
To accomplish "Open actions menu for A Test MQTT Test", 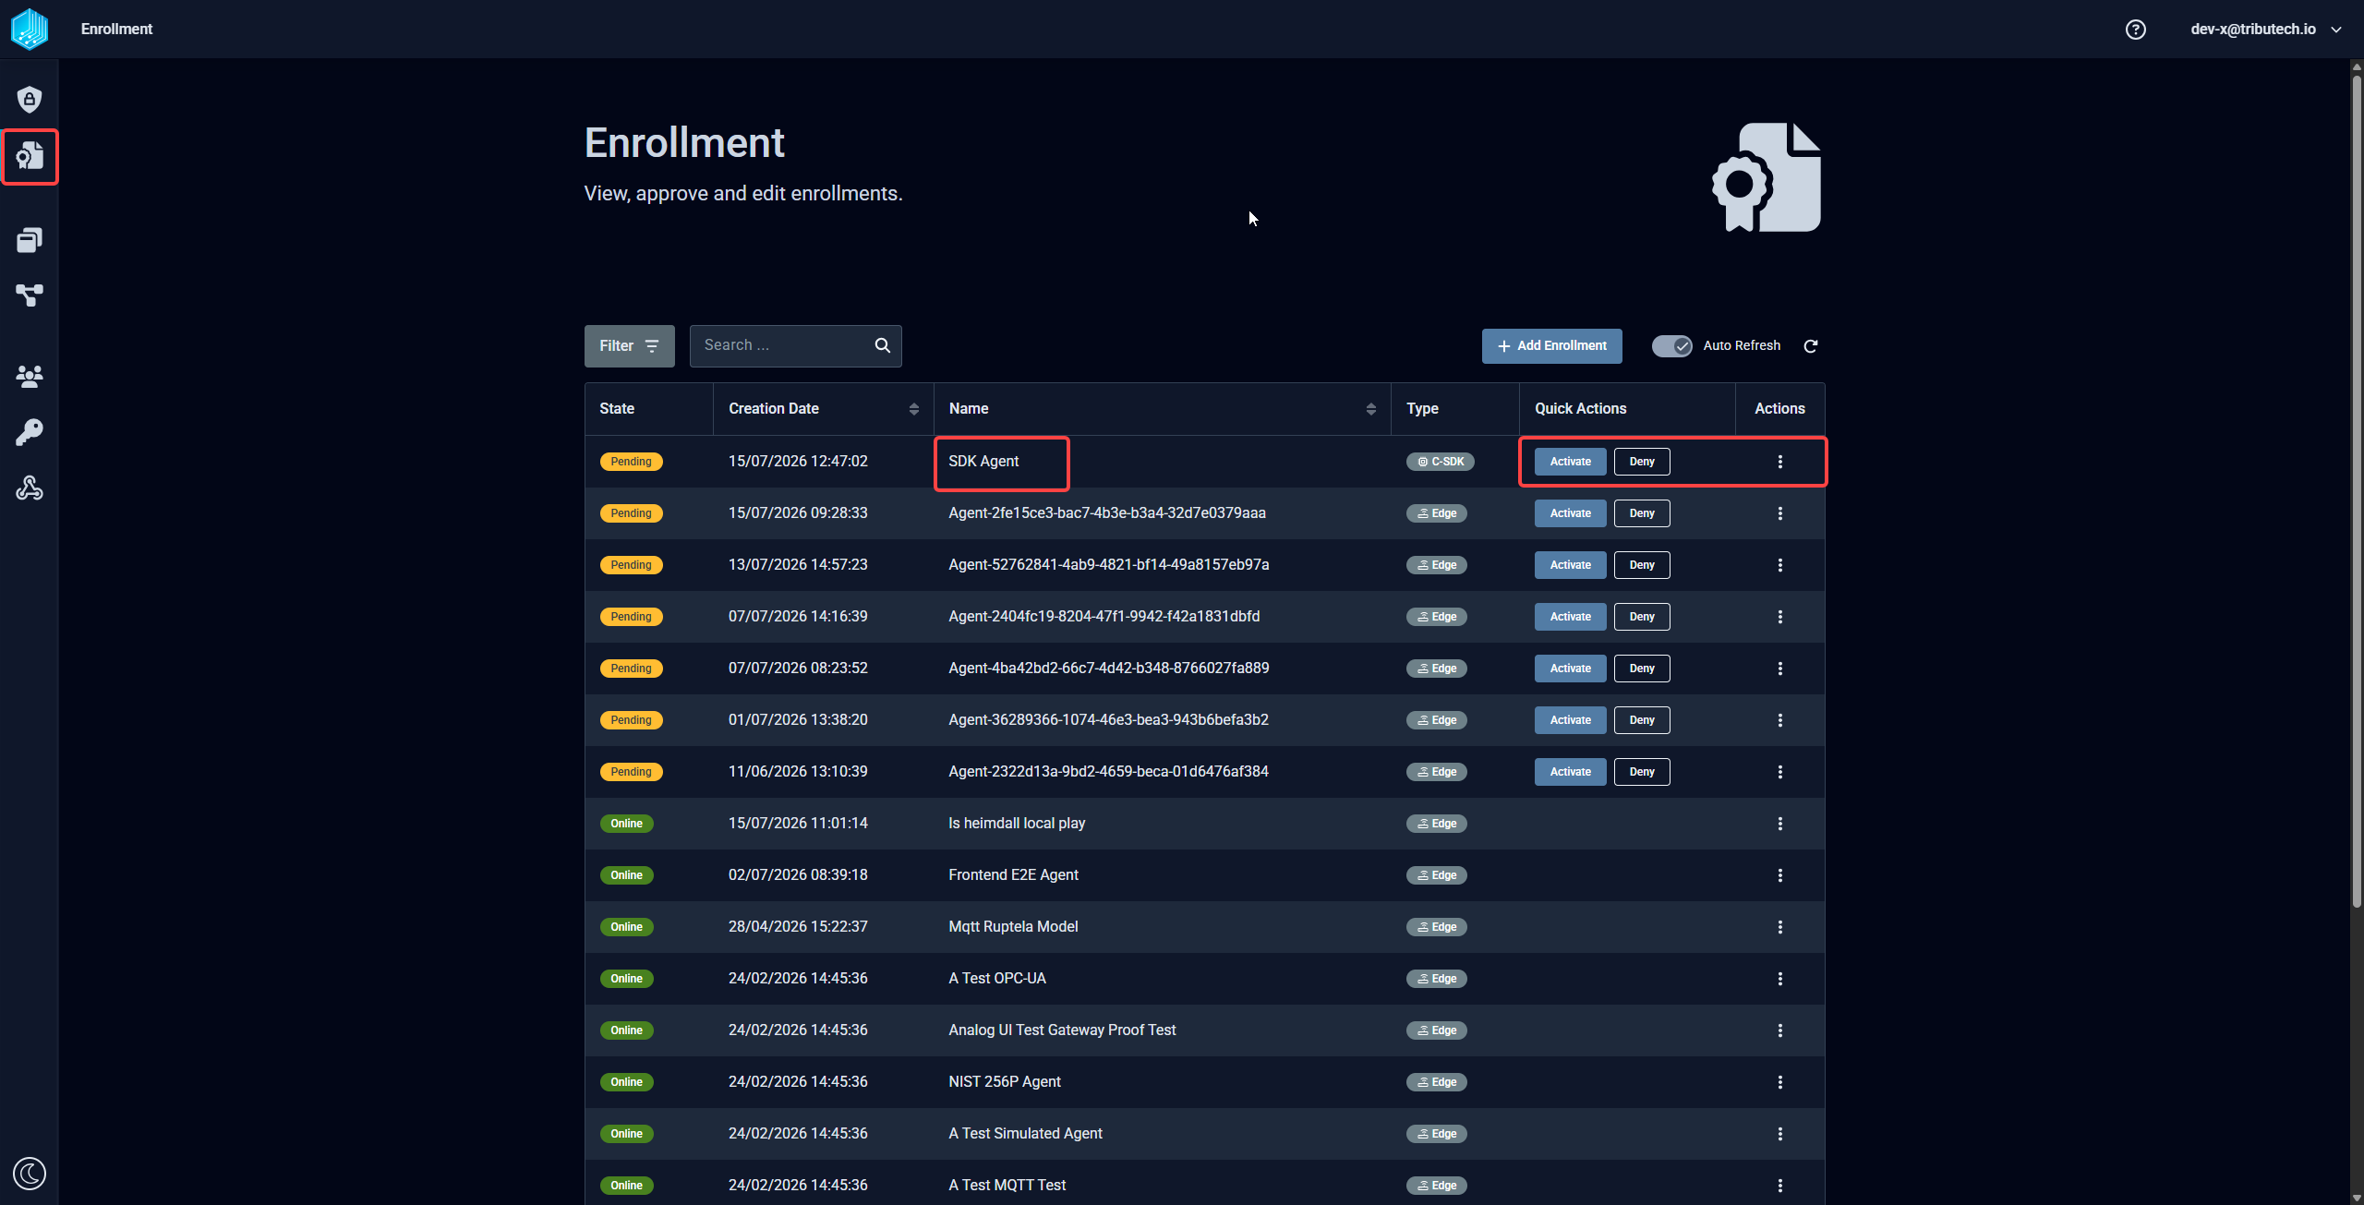I will pos(1780,1186).
